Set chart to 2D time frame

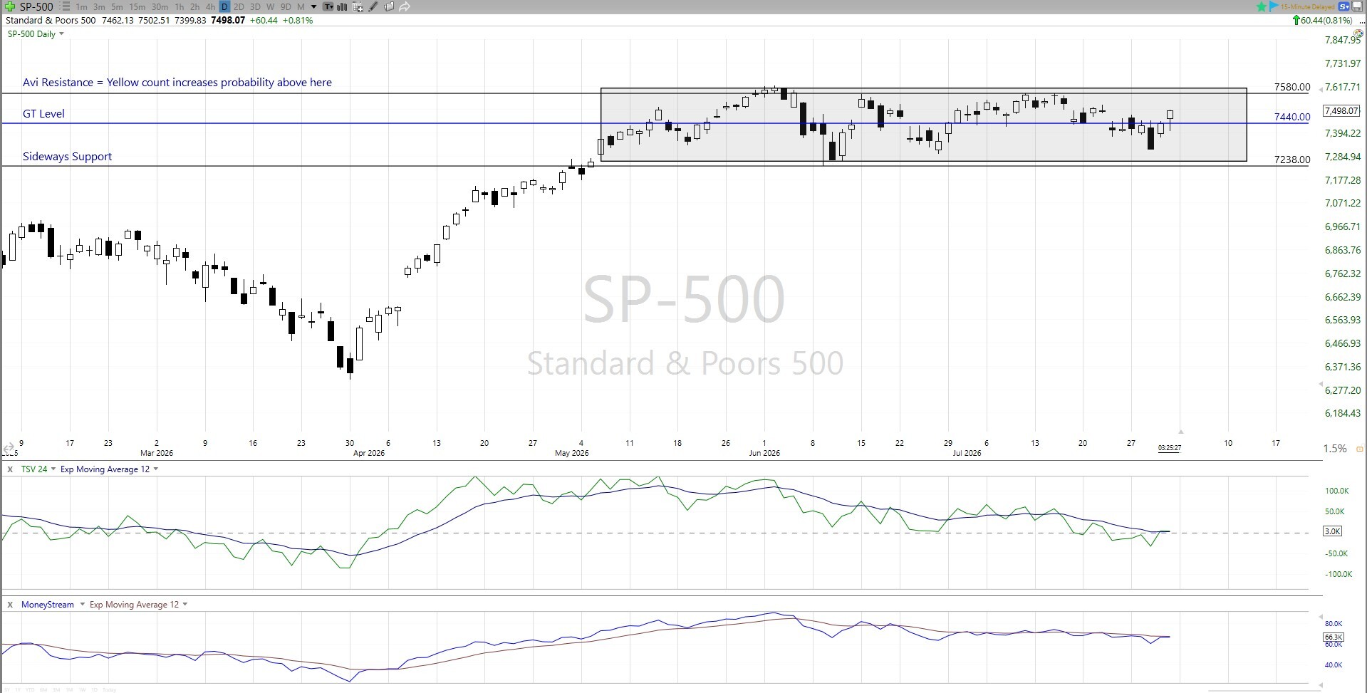pos(239,7)
